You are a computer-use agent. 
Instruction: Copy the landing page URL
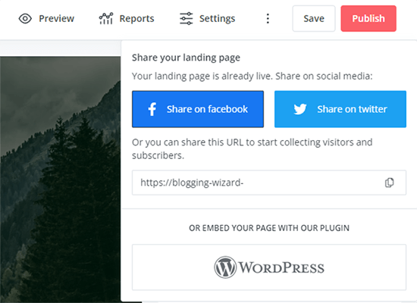[x=390, y=183]
